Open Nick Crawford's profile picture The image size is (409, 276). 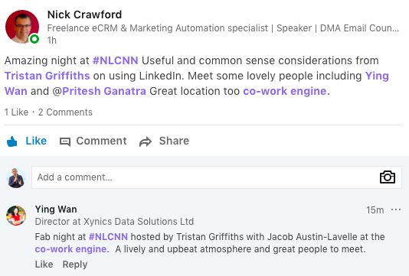click(22, 27)
